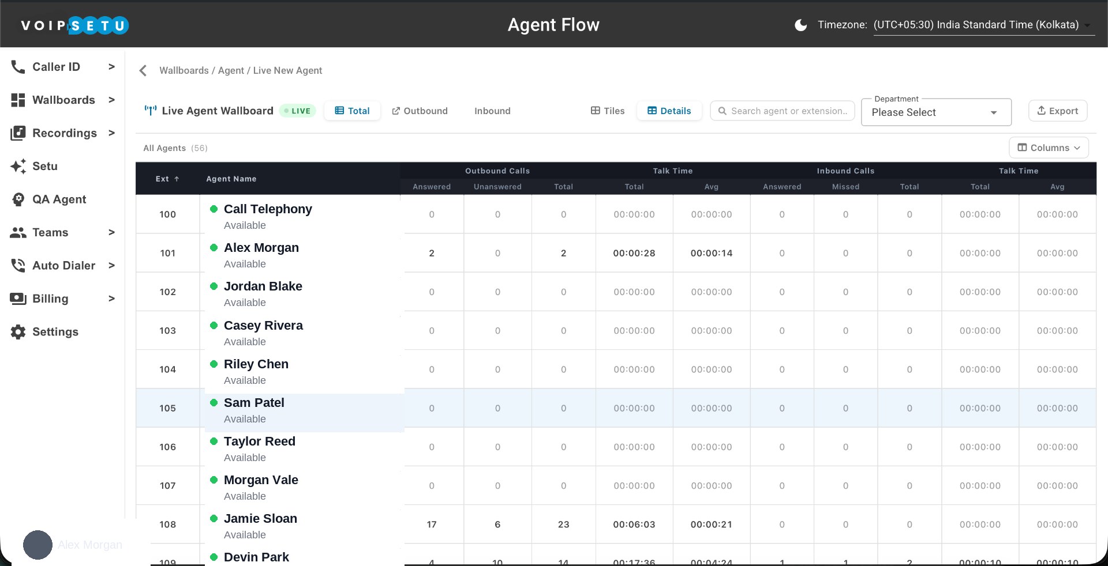Click Inbound Missed column header
This screenshot has height=566, width=1108.
(x=845, y=187)
